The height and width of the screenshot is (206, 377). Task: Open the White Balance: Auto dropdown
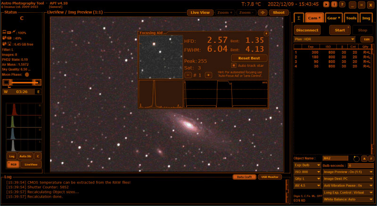pyautogui.click(x=348, y=199)
